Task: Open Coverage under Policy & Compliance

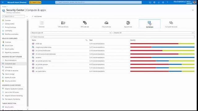Action: pos(8,42)
